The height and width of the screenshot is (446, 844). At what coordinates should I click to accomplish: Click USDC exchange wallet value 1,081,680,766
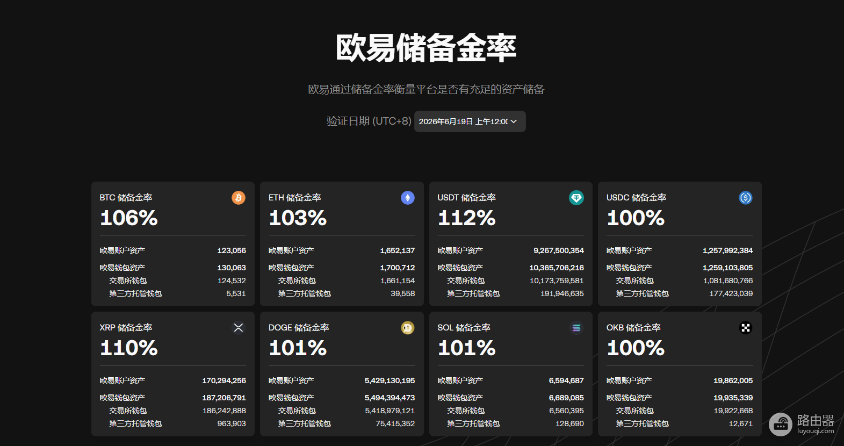coord(728,280)
